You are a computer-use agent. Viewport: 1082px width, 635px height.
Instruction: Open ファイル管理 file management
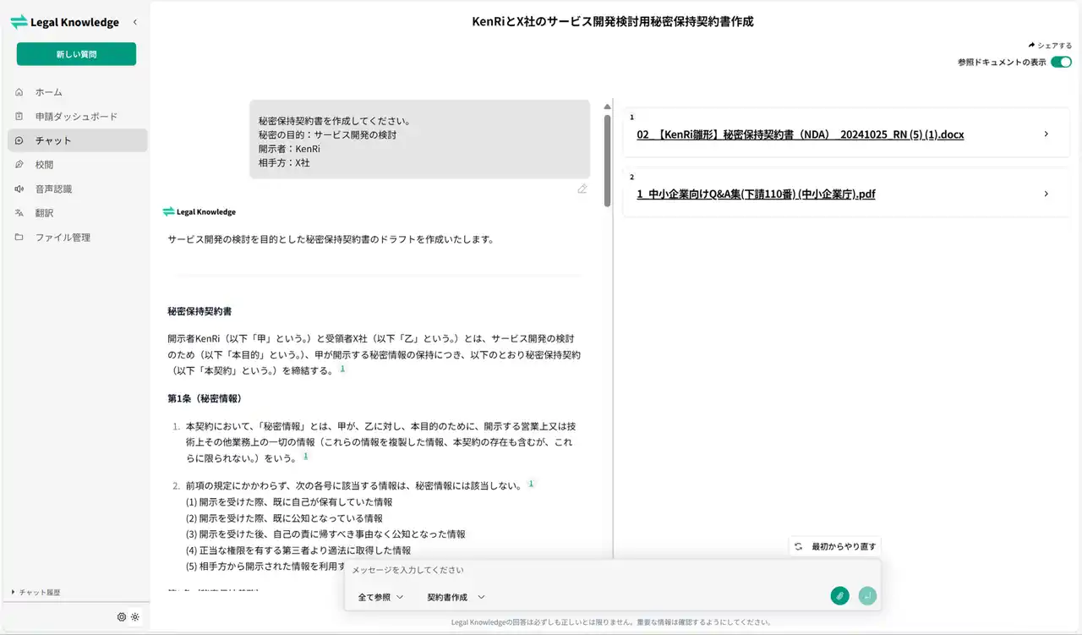point(62,238)
